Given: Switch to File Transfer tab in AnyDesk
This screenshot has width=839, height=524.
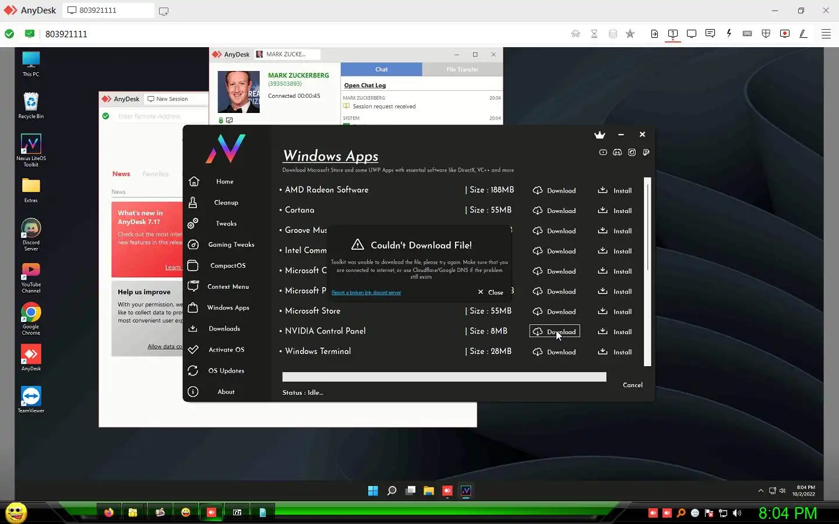Looking at the screenshot, I should point(462,69).
